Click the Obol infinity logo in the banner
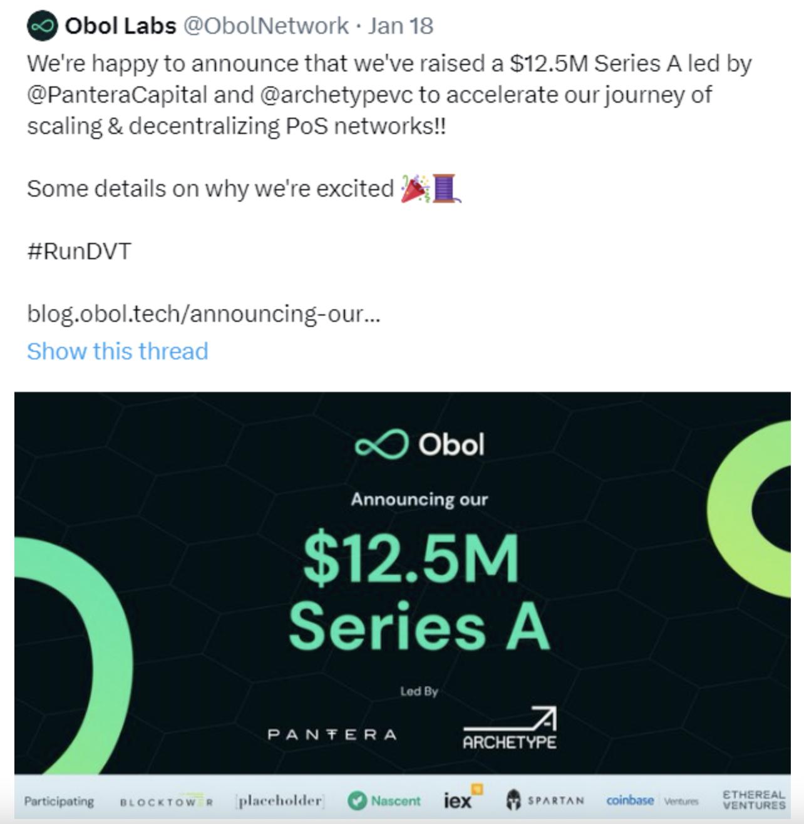Image resolution: width=804 pixels, height=824 pixels. (381, 444)
